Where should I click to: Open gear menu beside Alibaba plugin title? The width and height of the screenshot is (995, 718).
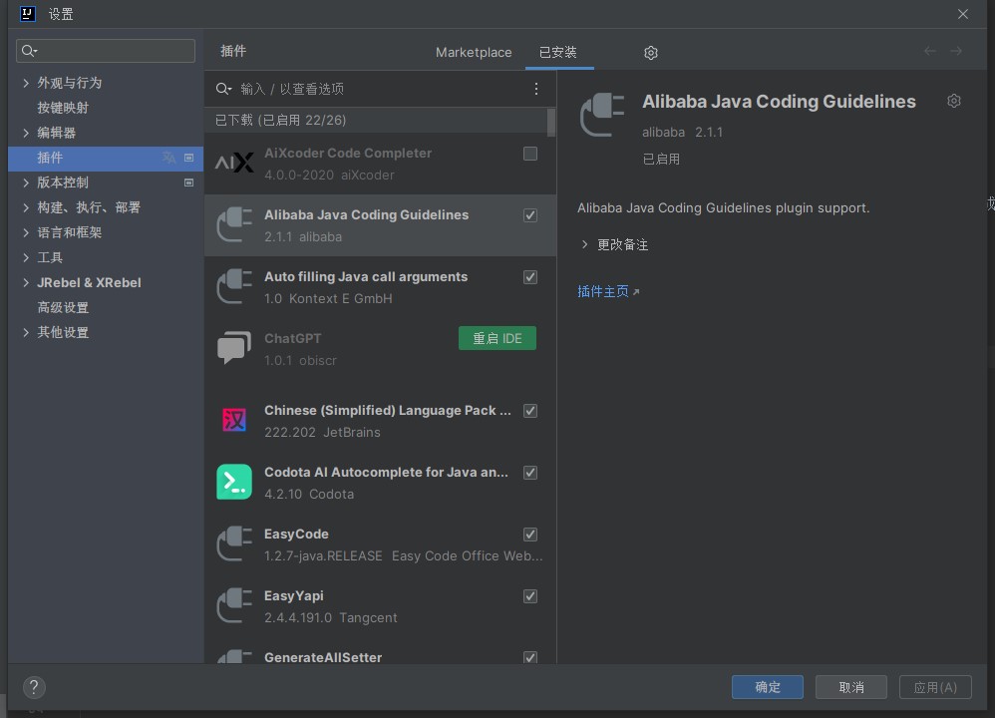tap(954, 101)
